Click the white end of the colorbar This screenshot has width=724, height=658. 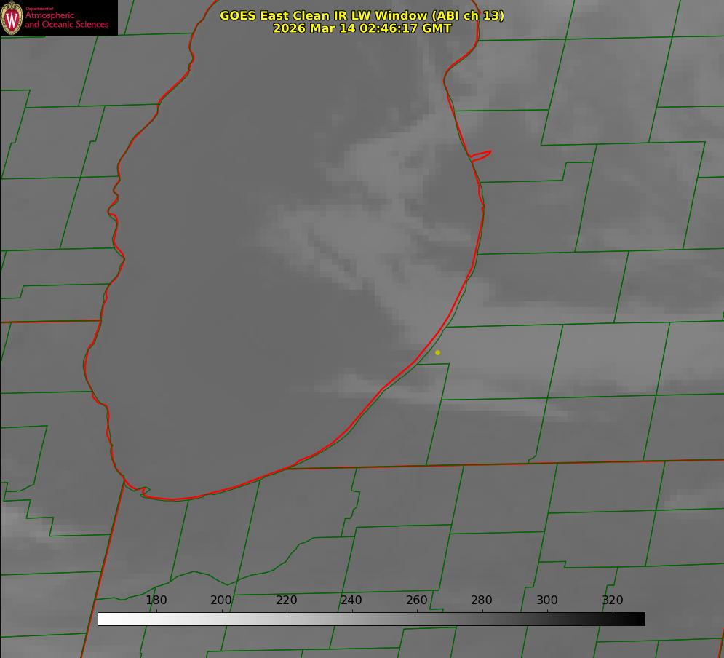click(x=103, y=619)
